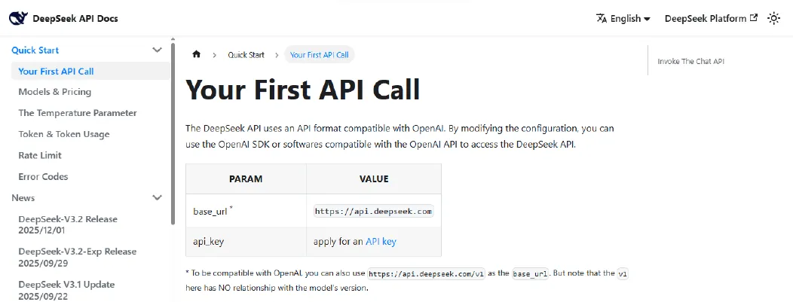The height and width of the screenshot is (302, 793).
Task: Click the base_url code in the footnote
Action: pyautogui.click(x=530, y=274)
